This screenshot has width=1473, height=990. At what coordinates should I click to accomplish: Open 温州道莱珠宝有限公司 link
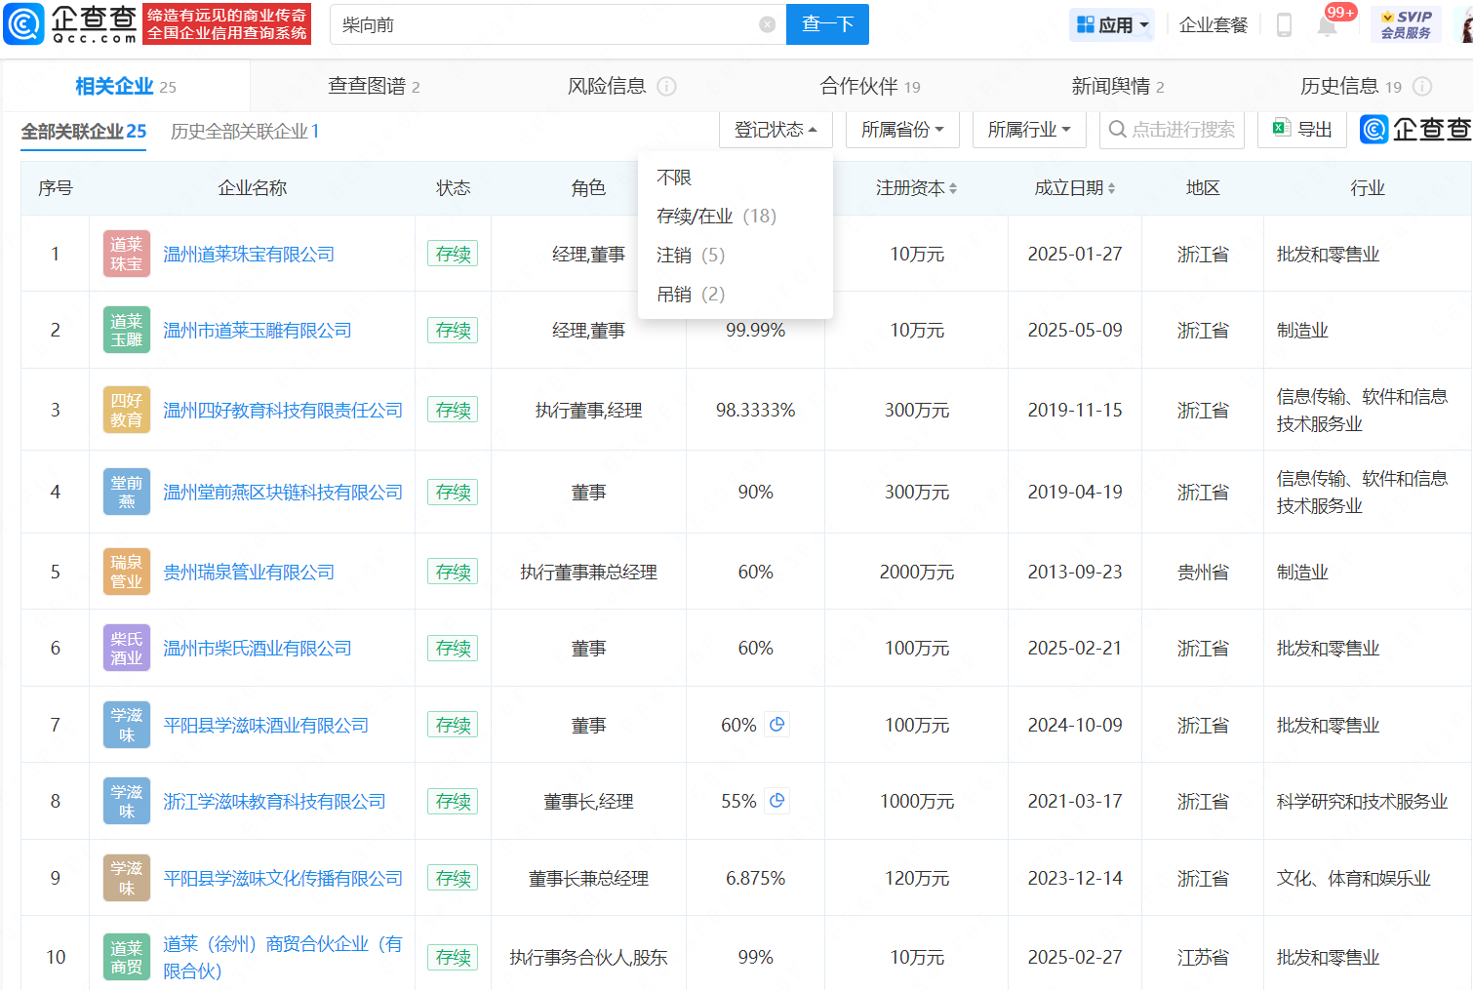(x=249, y=254)
